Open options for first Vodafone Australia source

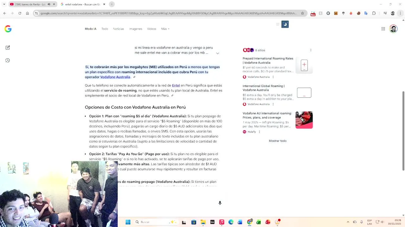pyautogui.click(x=273, y=77)
